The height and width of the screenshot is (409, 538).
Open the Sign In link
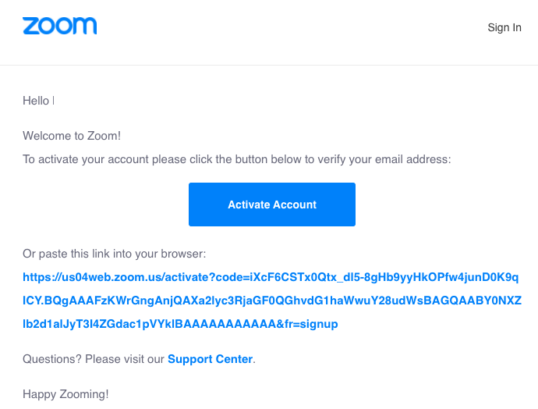tap(504, 27)
